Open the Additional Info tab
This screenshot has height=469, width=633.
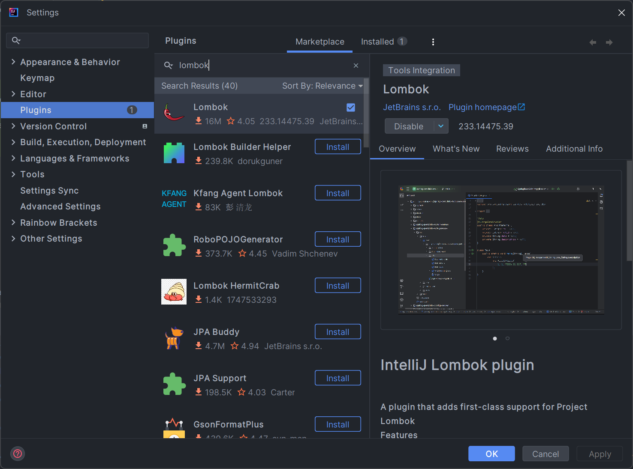574,149
